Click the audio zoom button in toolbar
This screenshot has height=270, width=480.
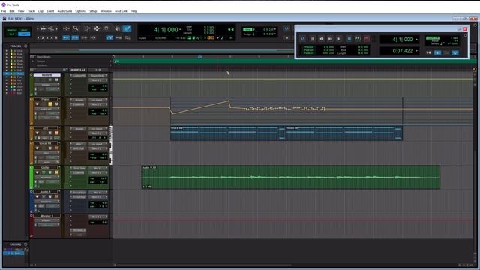click(43, 28)
